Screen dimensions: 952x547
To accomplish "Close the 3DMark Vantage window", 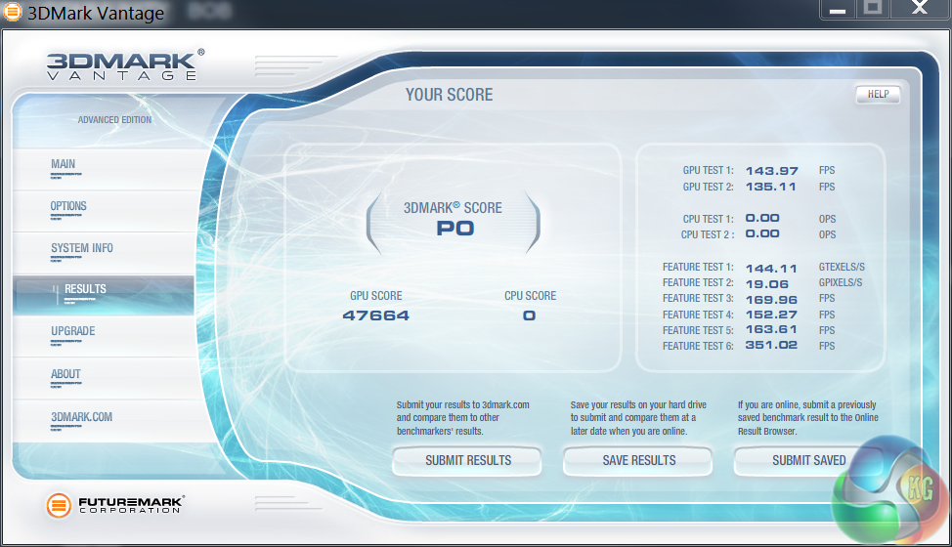I will (x=920, y=8).
